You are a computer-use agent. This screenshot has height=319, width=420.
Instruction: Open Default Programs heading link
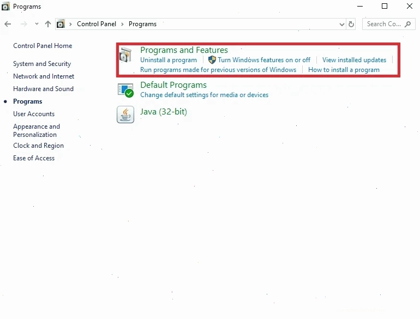173,85
